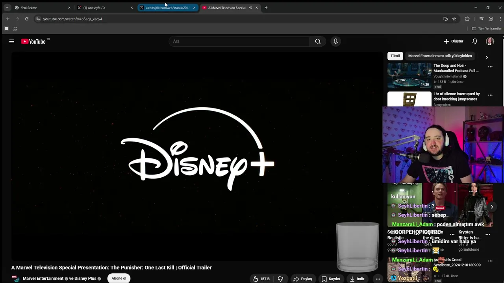This screenshot has width=504, height=283.
Task: Click the Disney+ video player
Action: tap(197, 156)
